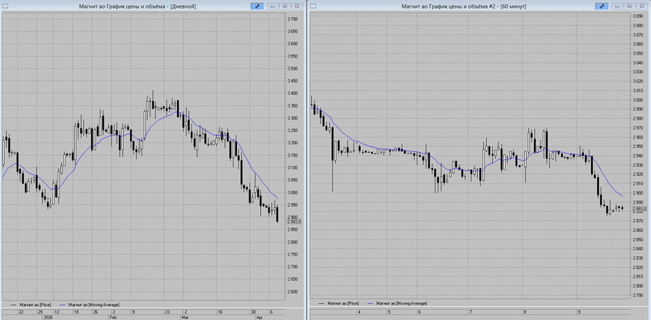Click the day 9 label on the 60-minute time axis

pos(579,312)
